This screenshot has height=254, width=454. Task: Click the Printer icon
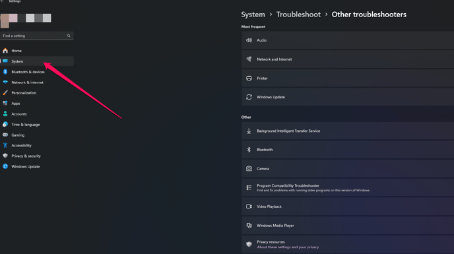pyautogui.click(x=249, y=79)
